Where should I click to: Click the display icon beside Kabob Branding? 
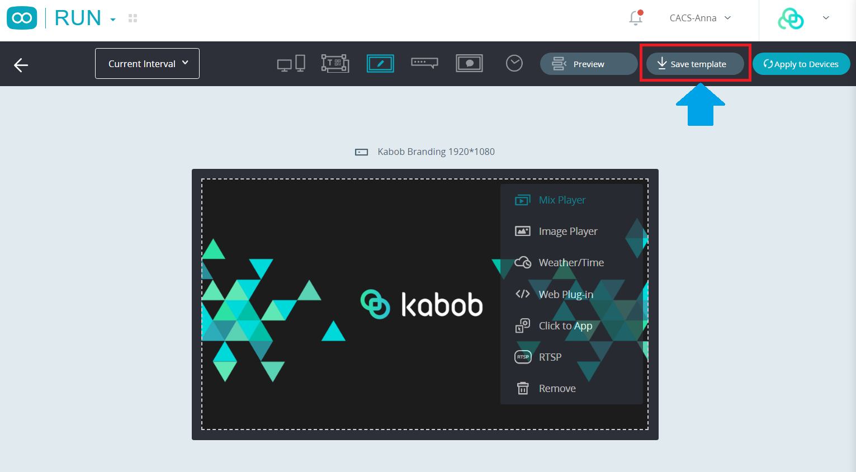[x=362, y=152]
